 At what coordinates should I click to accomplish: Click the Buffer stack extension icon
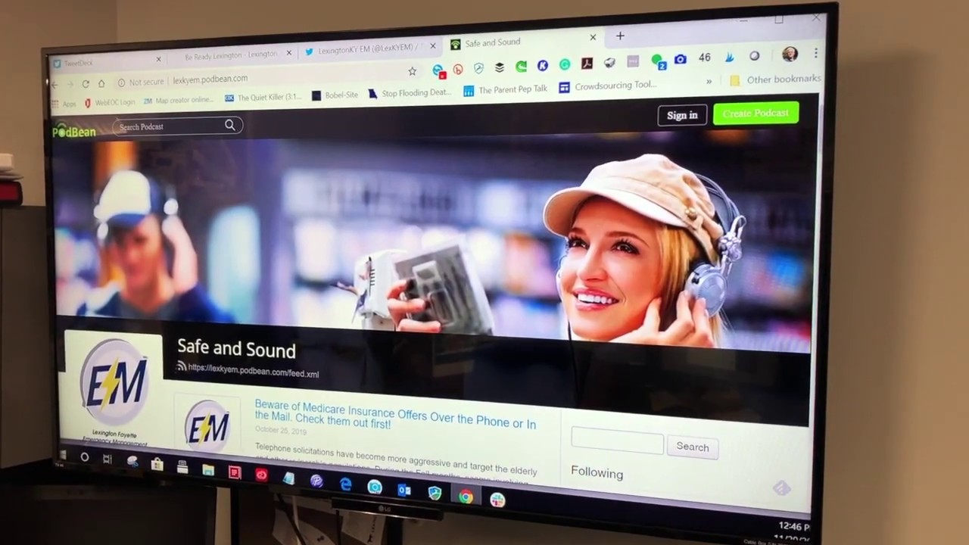[500, 67]
